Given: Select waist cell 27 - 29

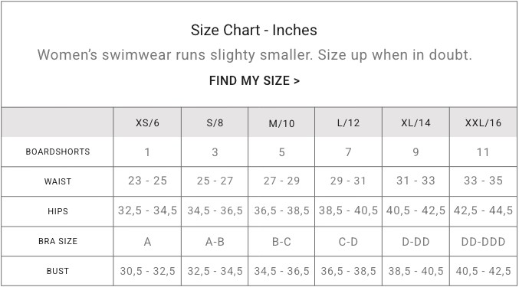Looking at the screenshot, I should coord(281,181).
